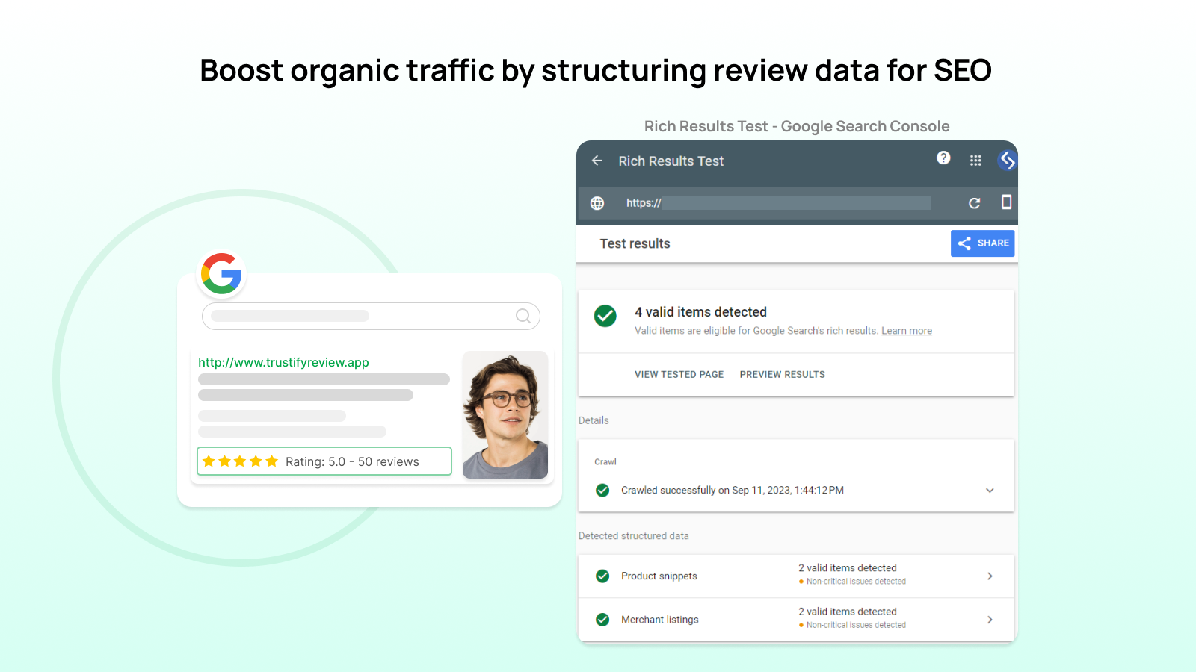Expand the Crawl details section chevron
Screen dimensions: 1196x672
coord(990,491)
